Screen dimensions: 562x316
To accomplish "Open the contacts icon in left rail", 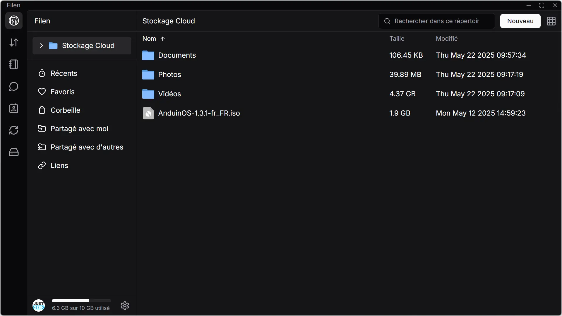I will 14,109.
